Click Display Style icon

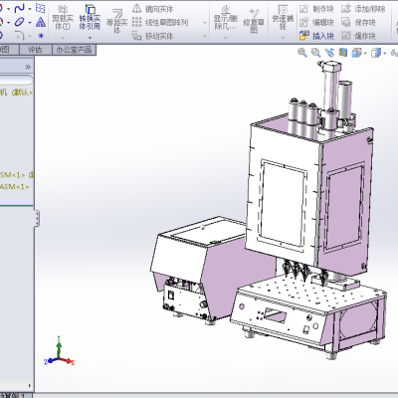[376, 53]
